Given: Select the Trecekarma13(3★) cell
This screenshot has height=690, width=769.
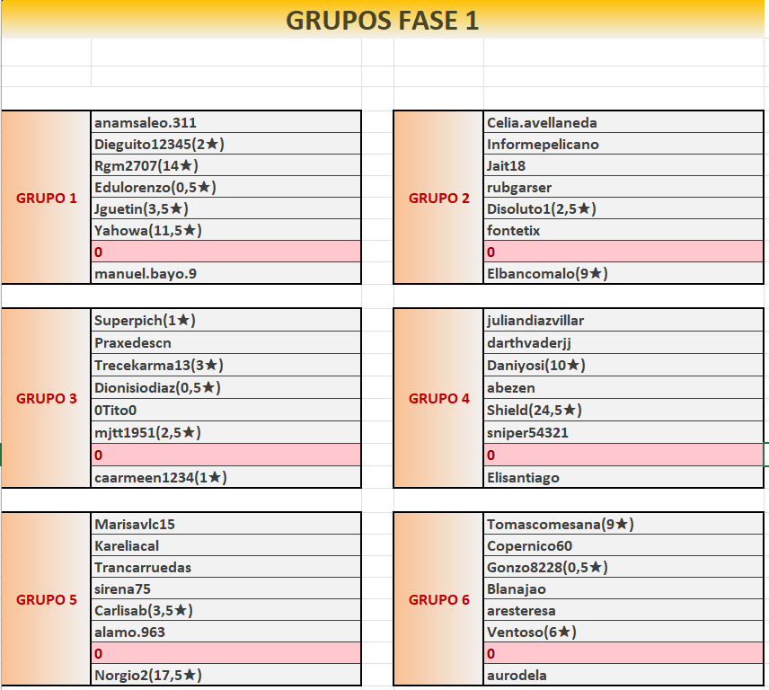Looking at the screenshot, I should click(x=226, y=365).
